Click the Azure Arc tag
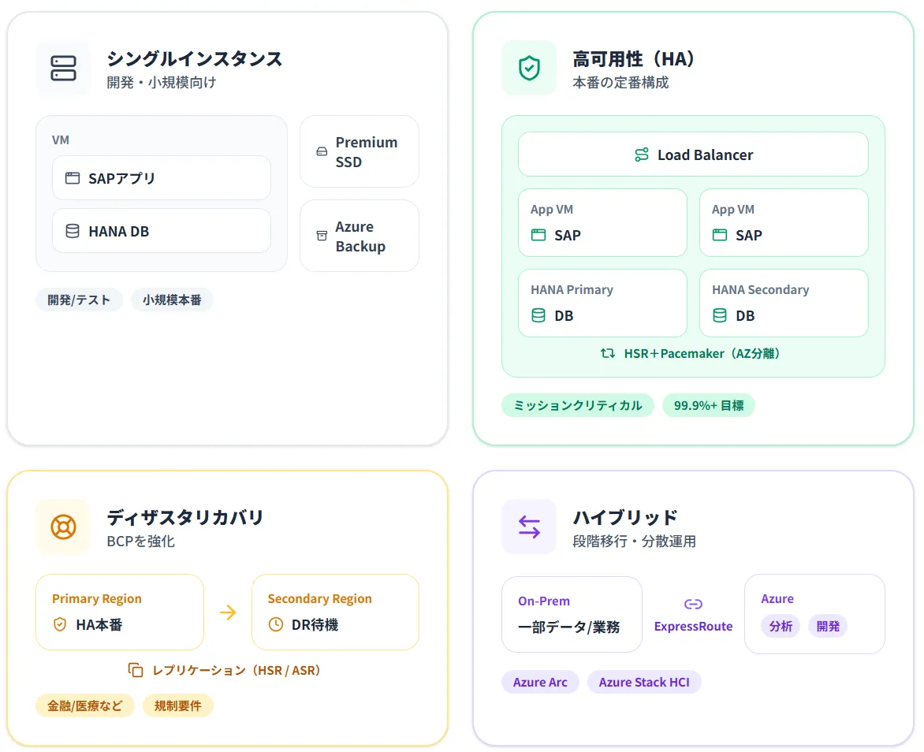This screenshot has width=924, height=752. [540, 682]
